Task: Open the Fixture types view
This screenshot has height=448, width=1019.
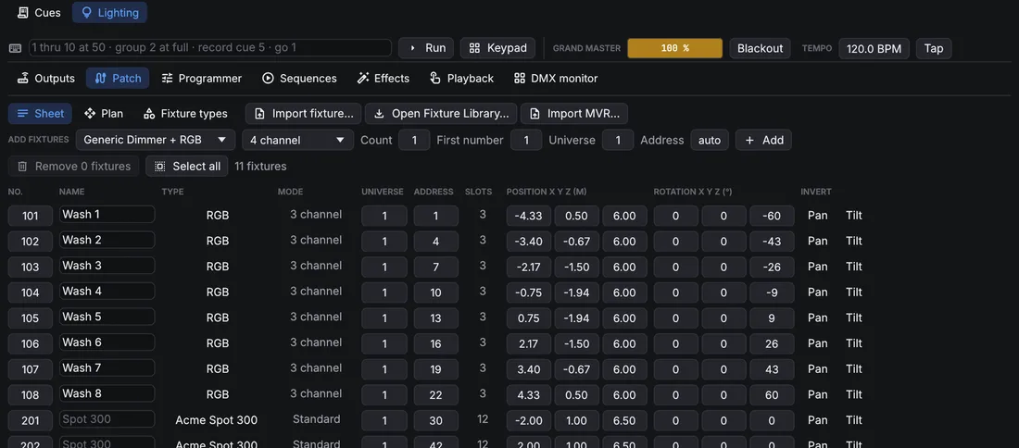Action: point(185,114)
